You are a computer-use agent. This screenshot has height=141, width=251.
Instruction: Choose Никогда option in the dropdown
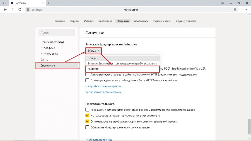click(x=122, y=69)
